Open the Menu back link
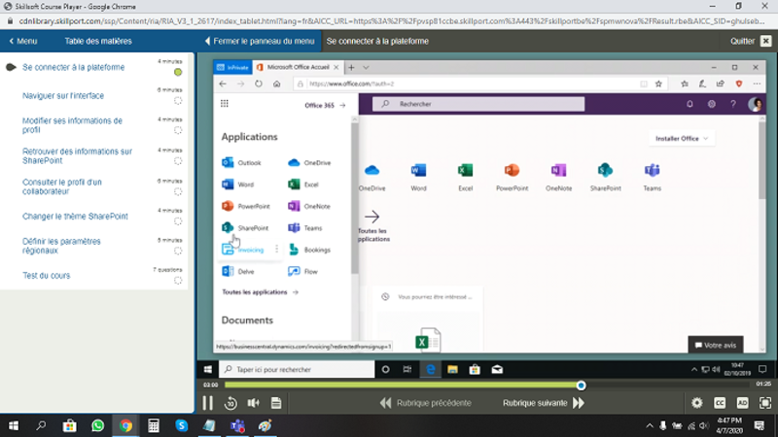778x437 pixels. pyautogui.click(x=23, y=41)
